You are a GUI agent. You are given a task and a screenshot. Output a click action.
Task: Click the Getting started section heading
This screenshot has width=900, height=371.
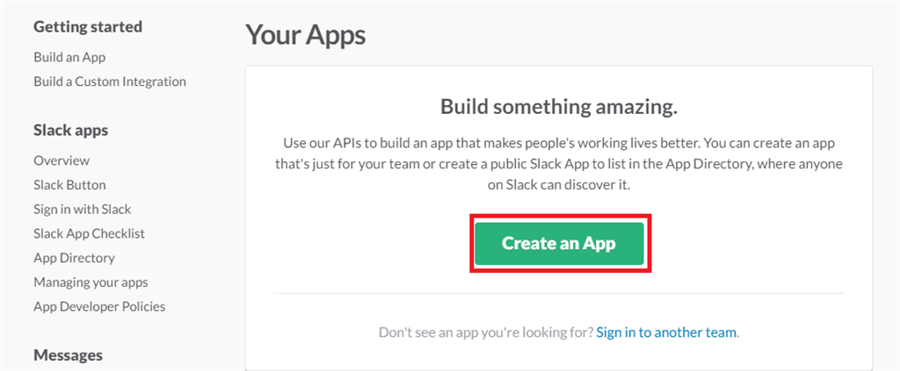[86, 26]
